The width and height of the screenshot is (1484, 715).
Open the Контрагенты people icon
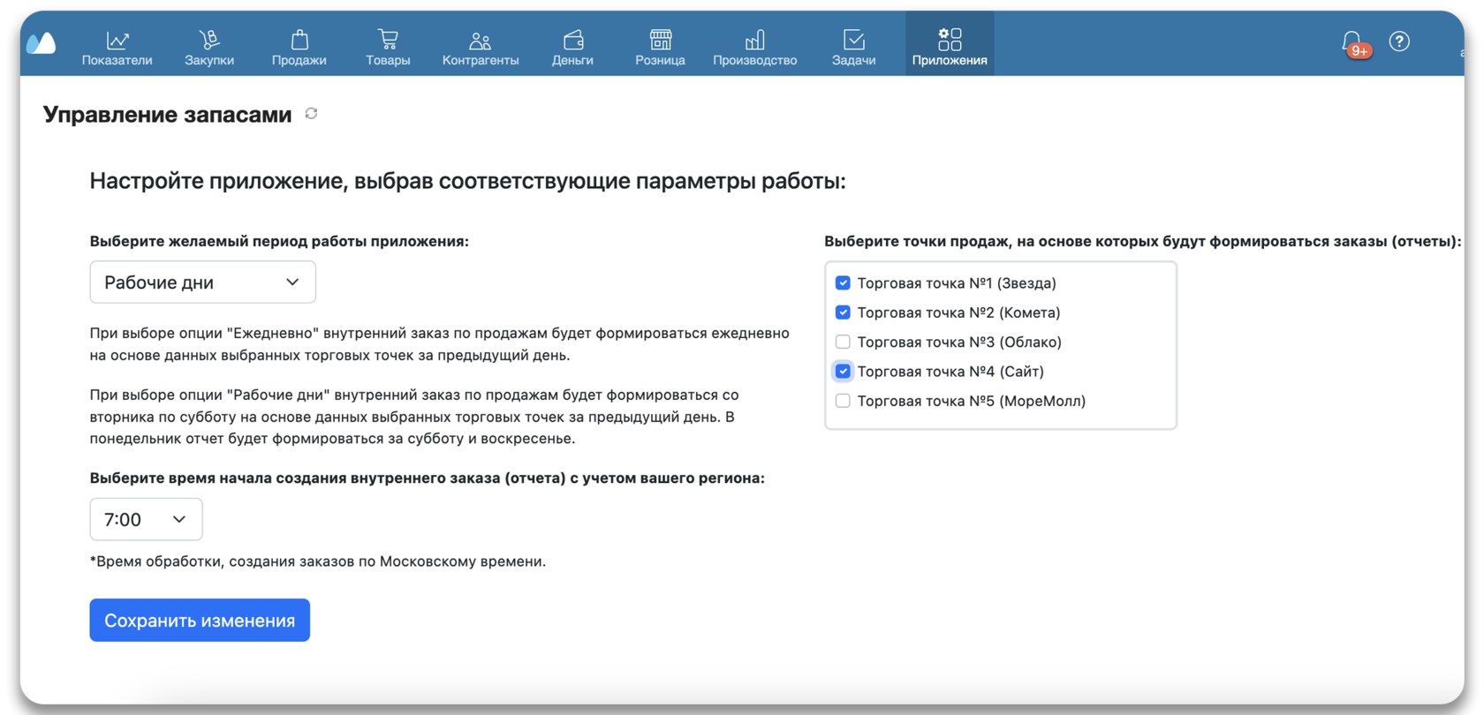[480, 40]
